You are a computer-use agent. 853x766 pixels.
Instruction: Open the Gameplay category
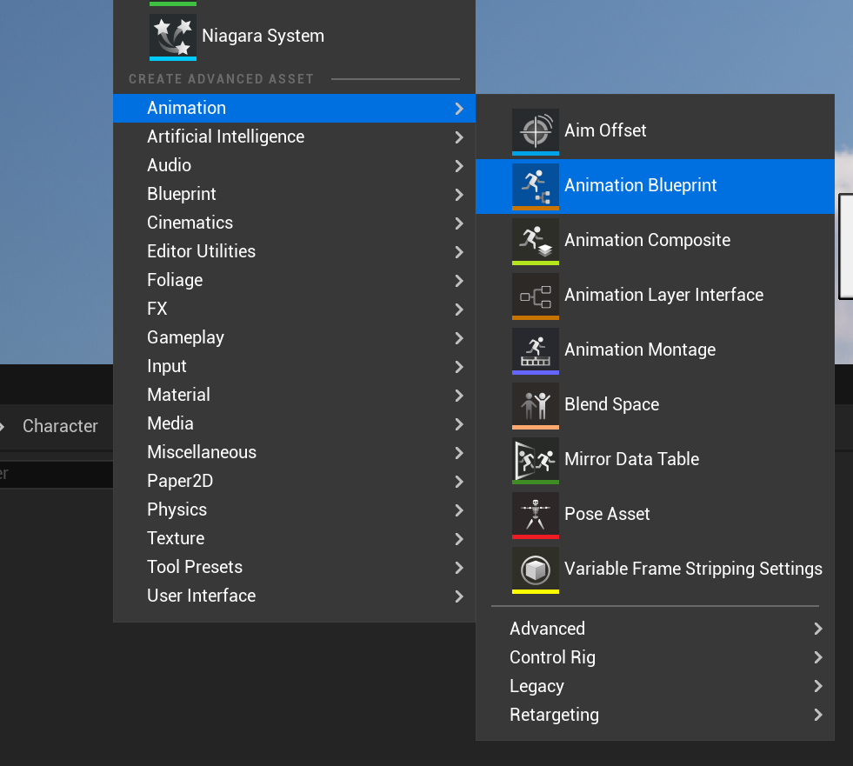(x=294, y=338)
